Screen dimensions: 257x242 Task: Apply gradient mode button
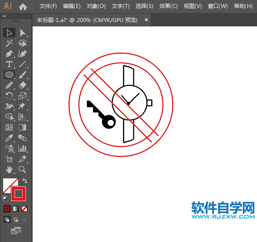point(16,209)
